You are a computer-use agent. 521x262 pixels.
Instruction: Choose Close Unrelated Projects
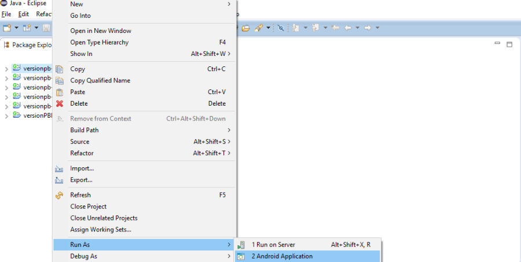tap(145, 218)
